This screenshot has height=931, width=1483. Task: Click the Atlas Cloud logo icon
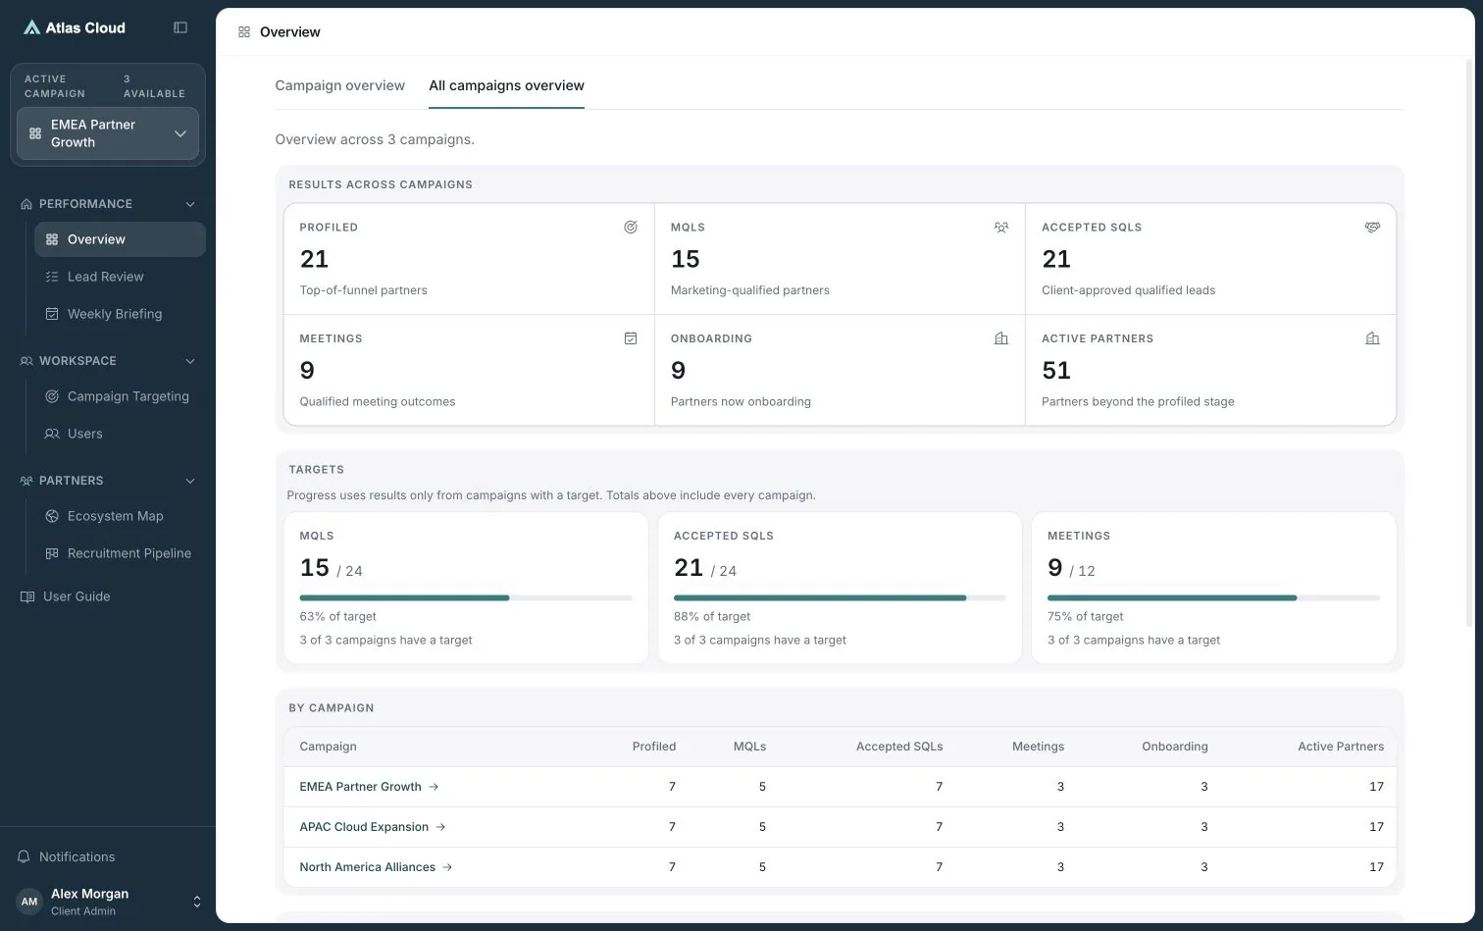[x=32, y=27]
